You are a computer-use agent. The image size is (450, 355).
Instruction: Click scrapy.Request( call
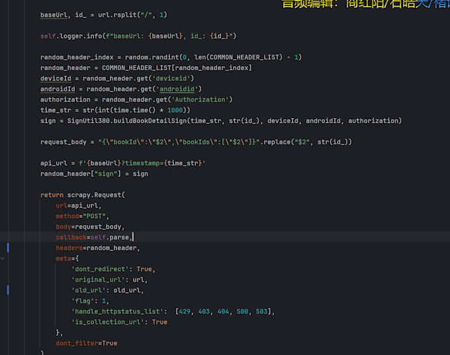tap(96, 195)
